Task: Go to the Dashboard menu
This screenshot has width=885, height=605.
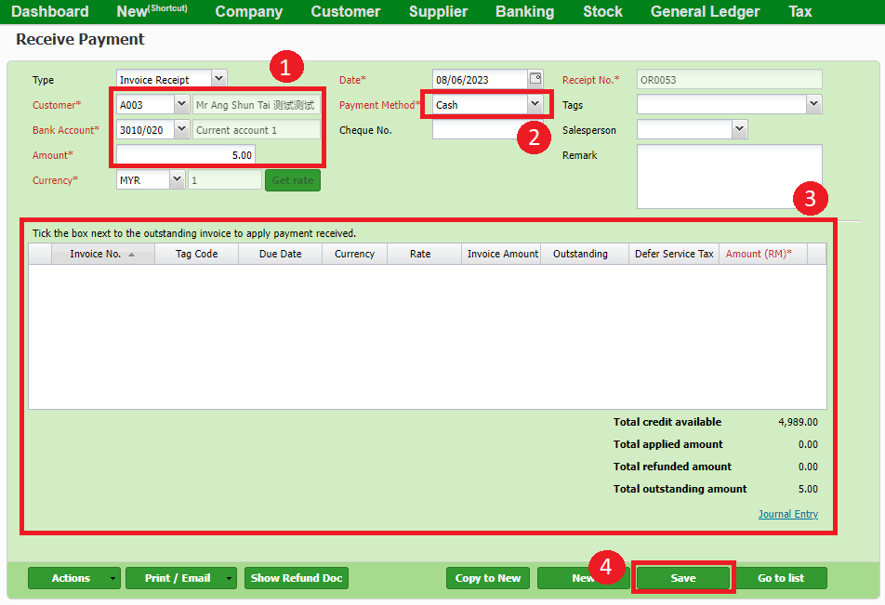Action: point(50,12)
